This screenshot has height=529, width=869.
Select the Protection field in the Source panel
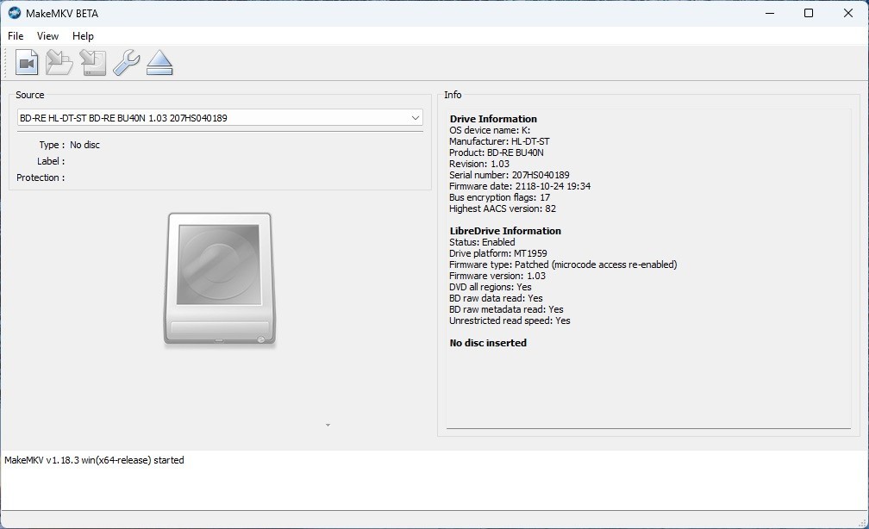tap(41, 177)
